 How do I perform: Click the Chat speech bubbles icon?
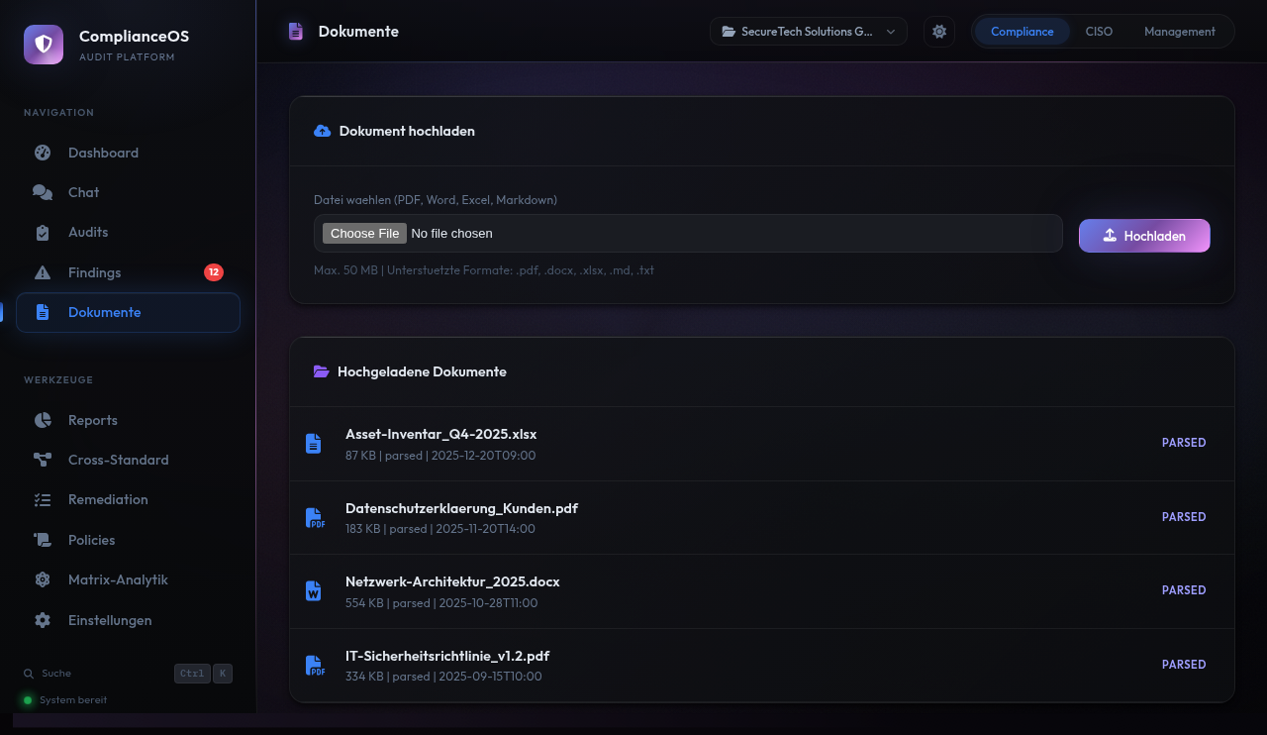click(43, 192)
